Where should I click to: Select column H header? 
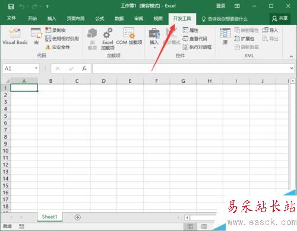[210, 81]
